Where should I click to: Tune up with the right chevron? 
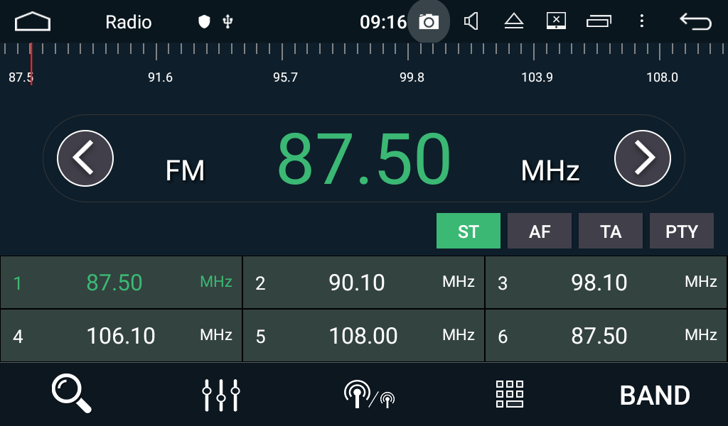[642, 158]
